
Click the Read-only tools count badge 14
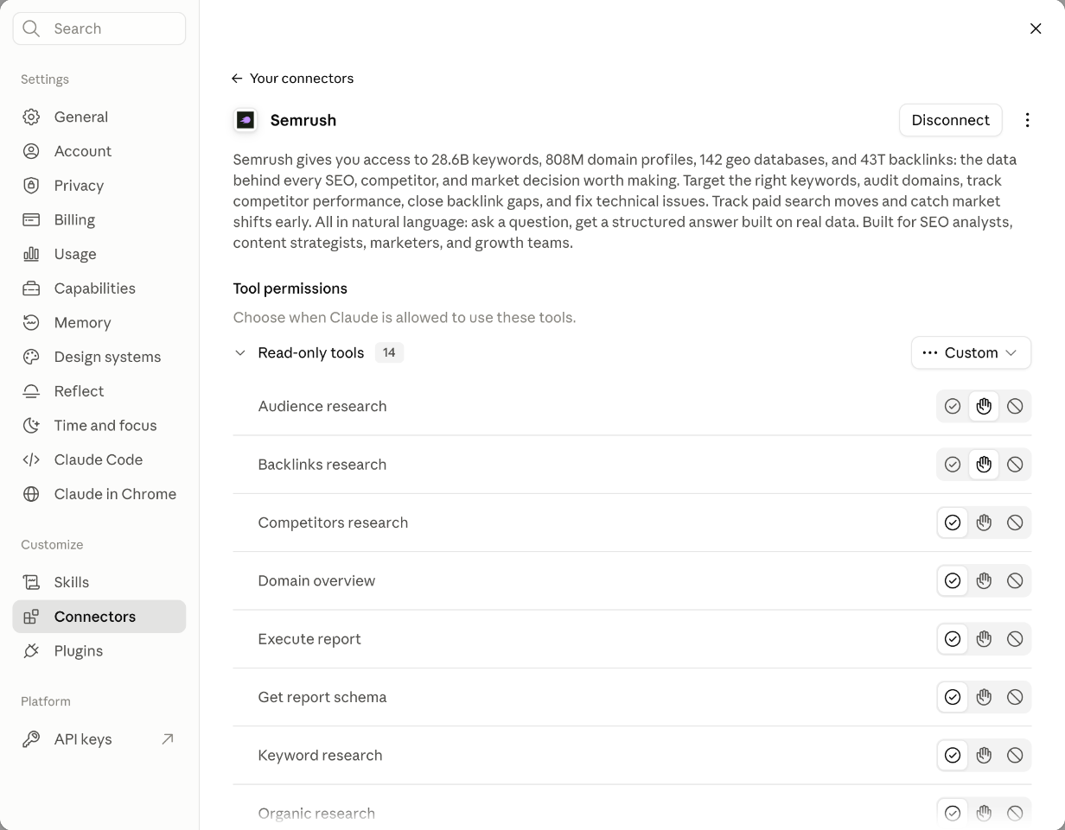[389, 352]
